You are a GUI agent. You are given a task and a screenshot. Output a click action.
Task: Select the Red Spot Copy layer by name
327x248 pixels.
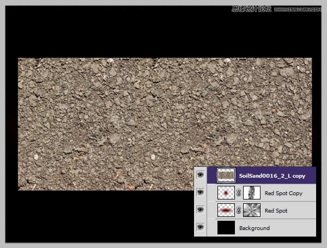tap(283, 193)
